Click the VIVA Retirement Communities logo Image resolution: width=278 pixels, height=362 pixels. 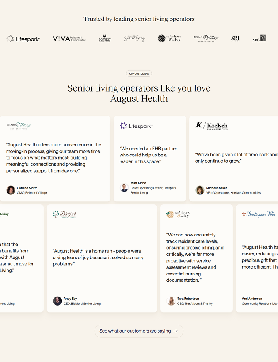[x=69, y=39]
